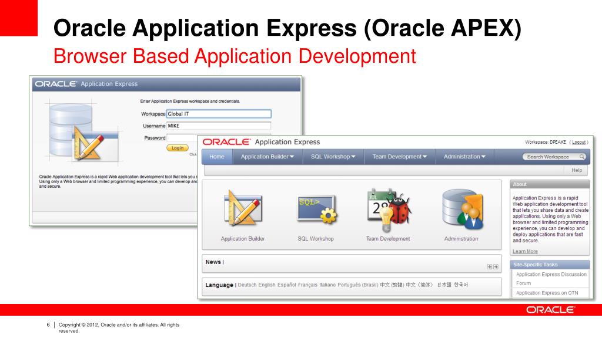
Task: Click the Team Development label under icon
Action: coord(388,238)
